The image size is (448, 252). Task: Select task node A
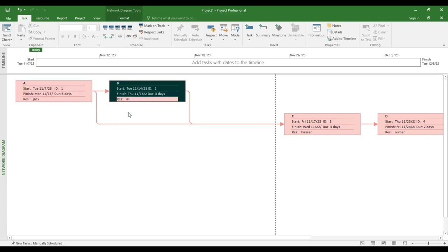point(54,91)
